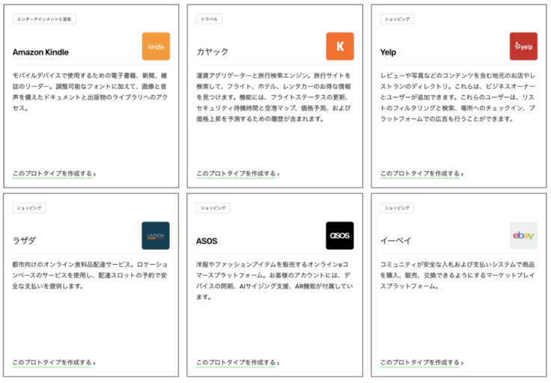This screenshot has width=551, height=383.
Task: Click the Kayak orange K logo
Action: pos(339,46)
